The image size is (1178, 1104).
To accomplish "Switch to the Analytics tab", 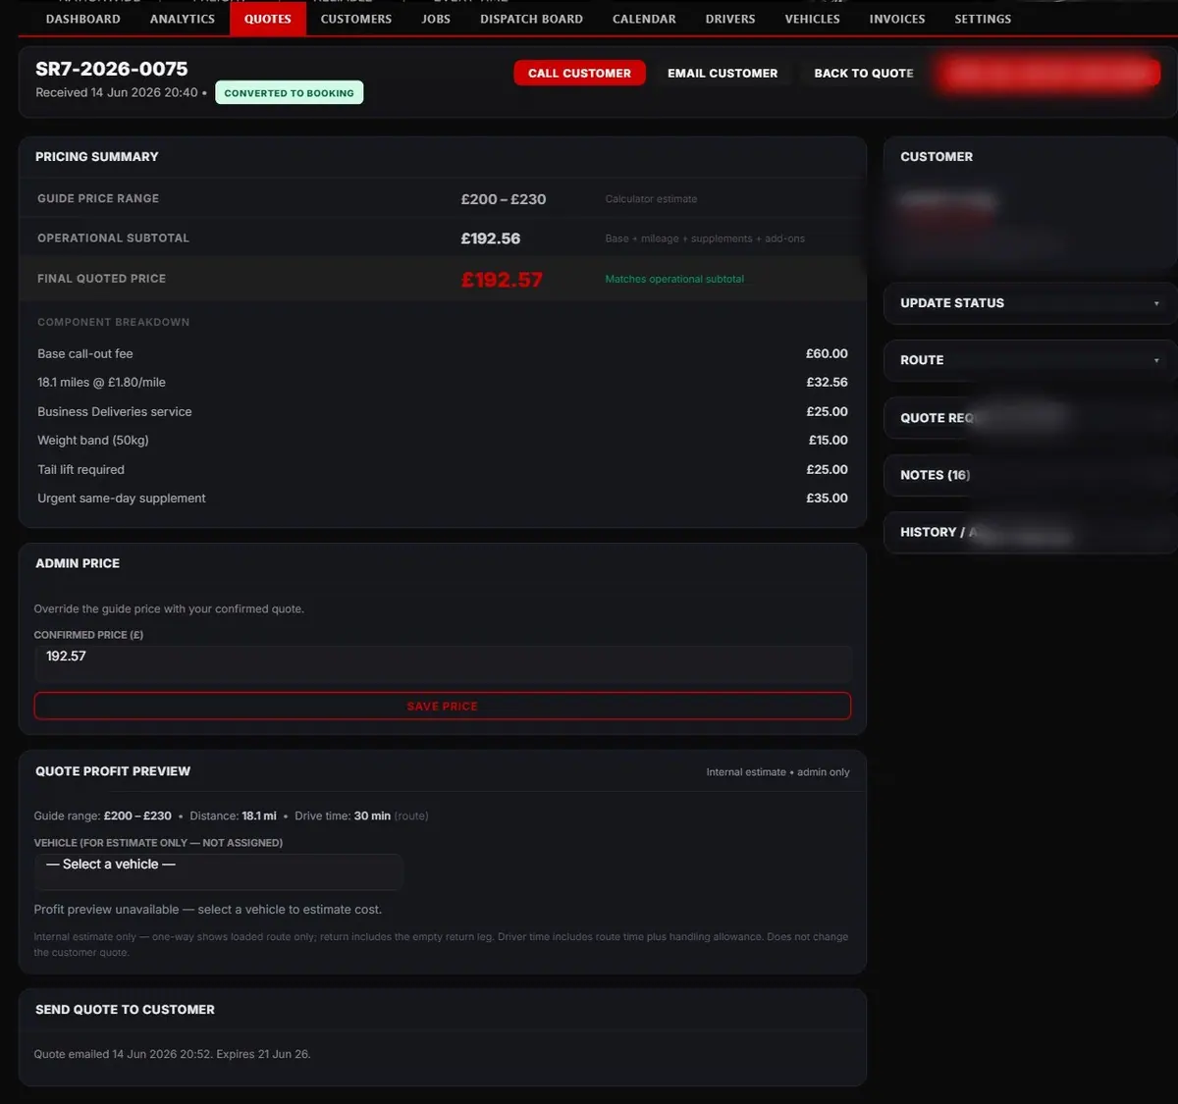I will (x=183, y=19).
